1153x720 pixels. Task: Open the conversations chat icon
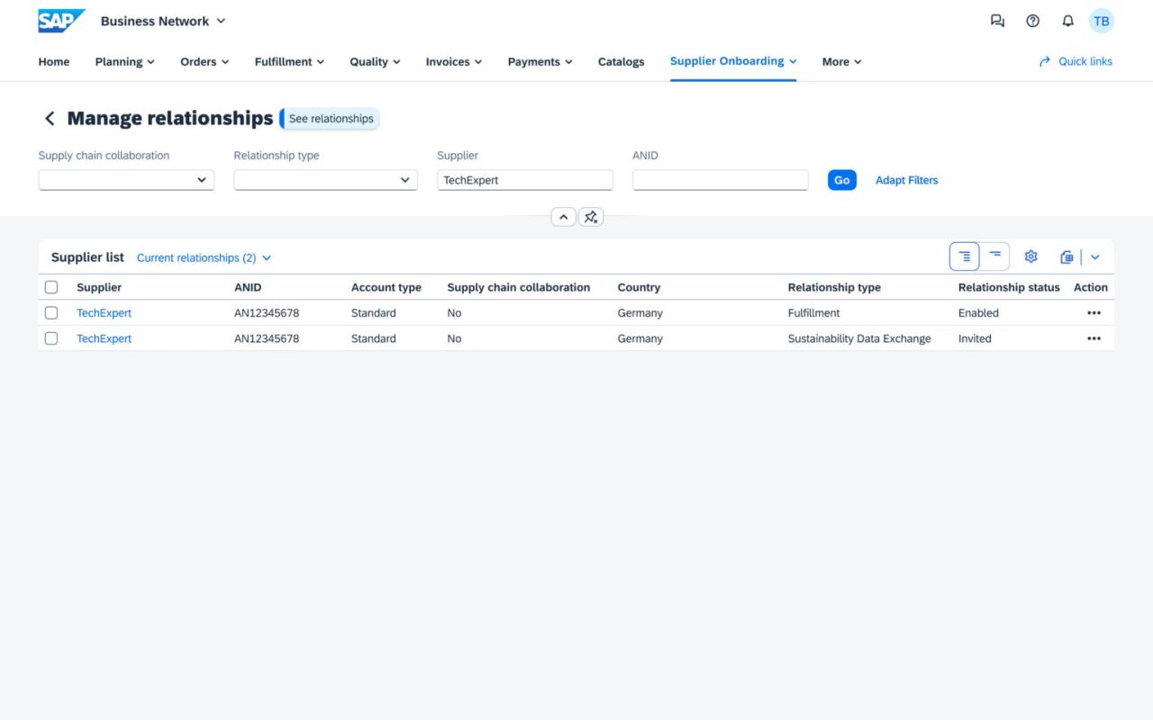click(997, 21)
